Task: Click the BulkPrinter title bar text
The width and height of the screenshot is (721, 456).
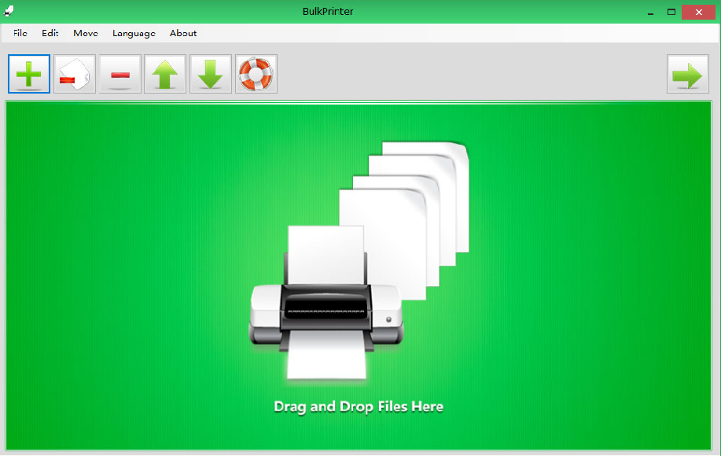Action: tap(327, 11)
